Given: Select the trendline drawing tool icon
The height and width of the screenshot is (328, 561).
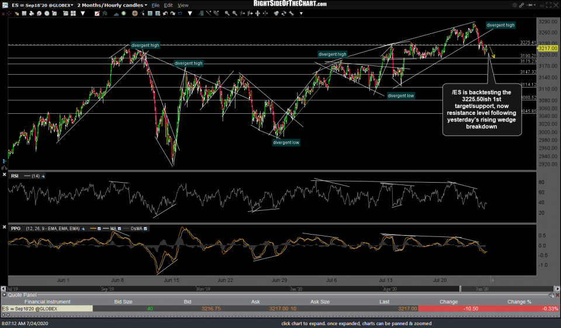Looking at the screenshot, I should [208, 13].
